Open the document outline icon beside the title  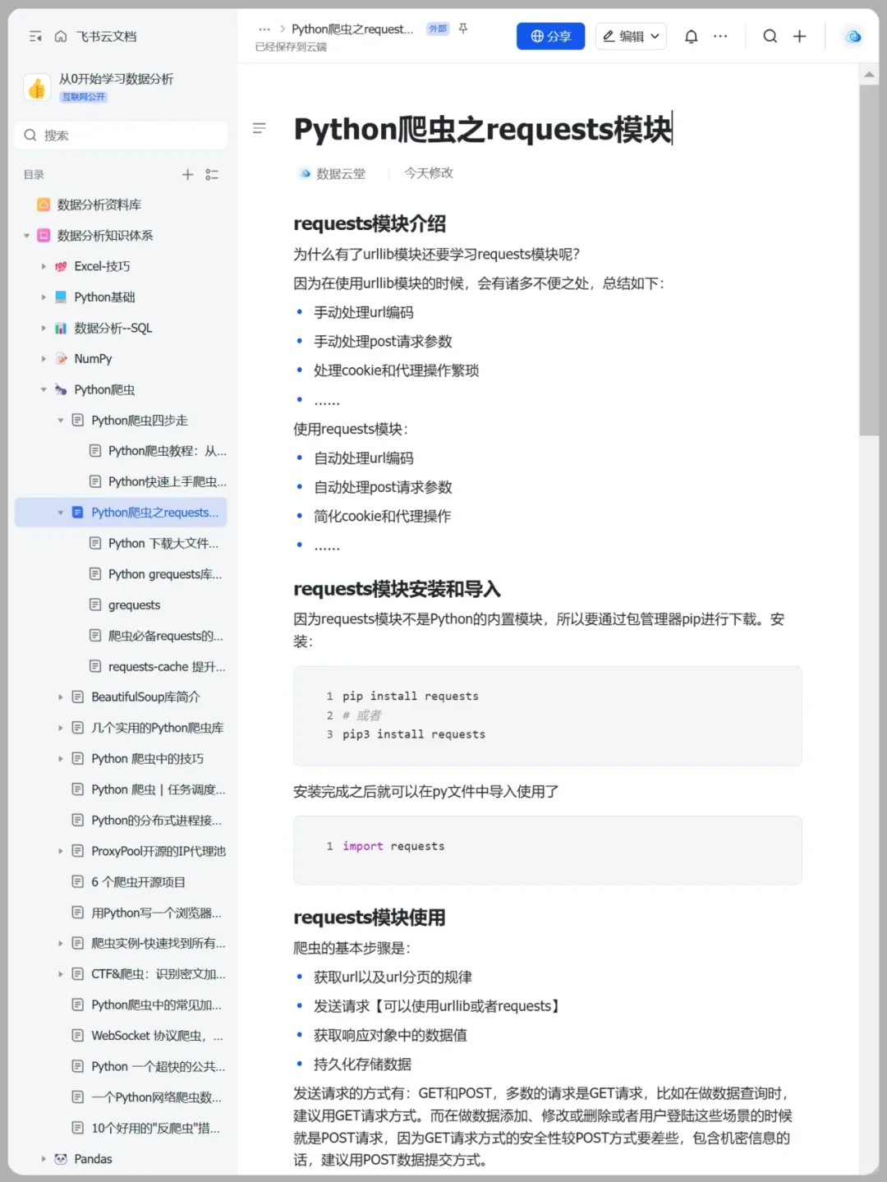[x=260, y=128]
